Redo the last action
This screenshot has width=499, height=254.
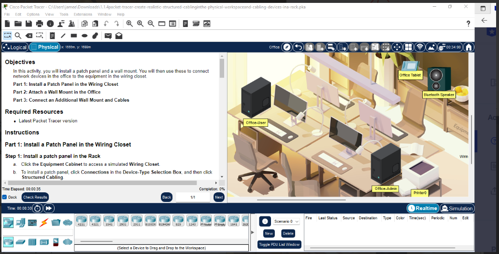coord(117,24)
